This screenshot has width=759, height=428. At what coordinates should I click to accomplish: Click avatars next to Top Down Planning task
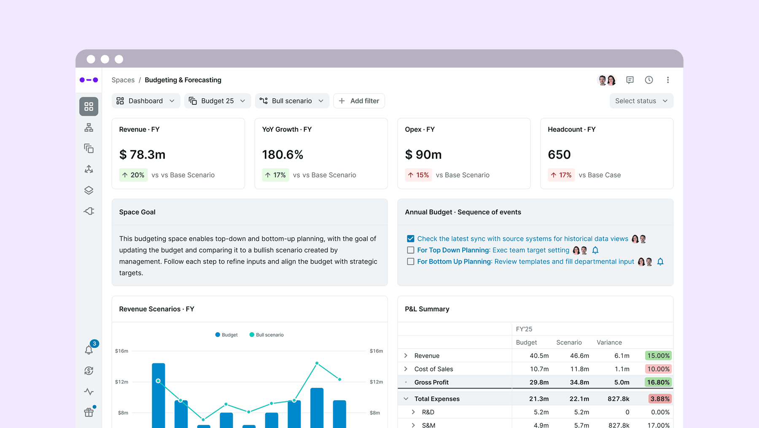(x=580, y=250)
